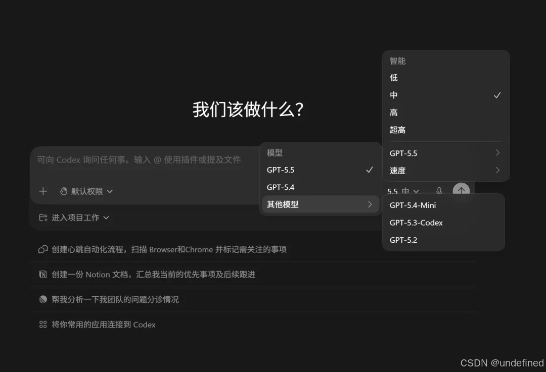Choose GPT-5.5 in 模型 menu

(x=321, y=170)
